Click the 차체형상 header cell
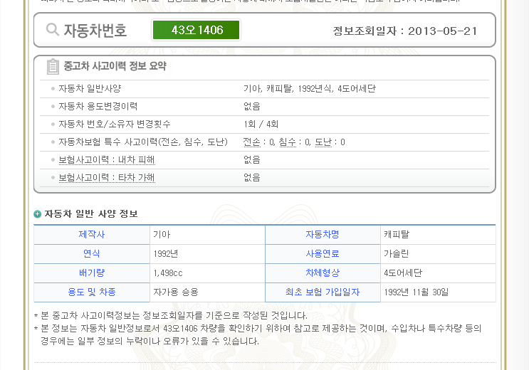The width and height of the screenshot is (529, 370). (323, 273)
